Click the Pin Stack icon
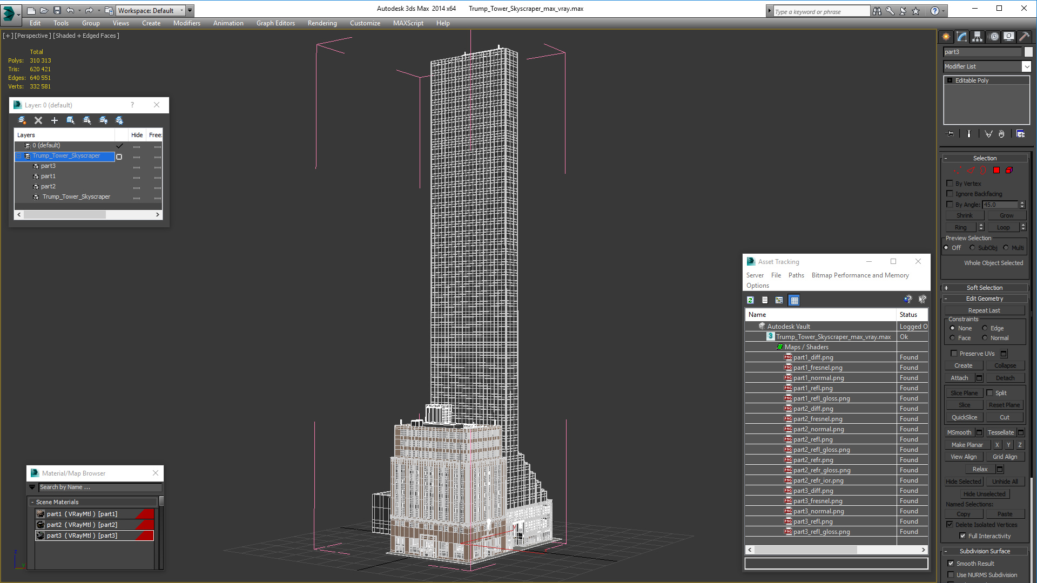 pyautogui.click(x=951, y=134)
